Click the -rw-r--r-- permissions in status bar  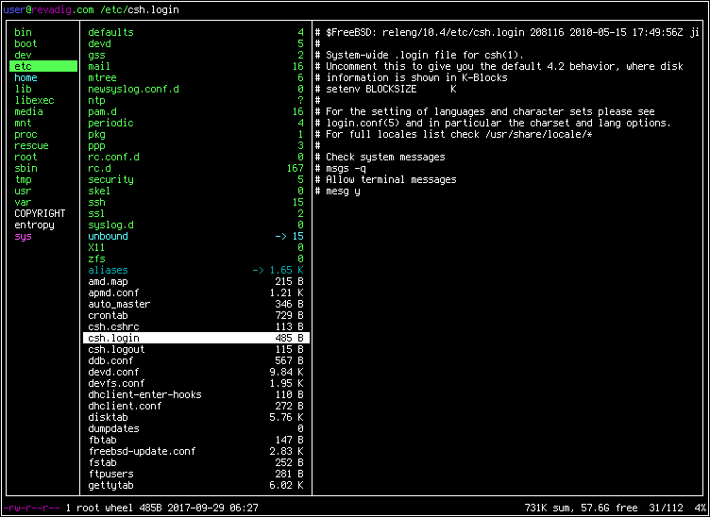32,508
